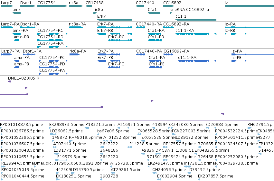This screenshot has height=181, width=274.
Task: Click EST DMG3A.1_1.008.C1 label
Action: (175, 150)
